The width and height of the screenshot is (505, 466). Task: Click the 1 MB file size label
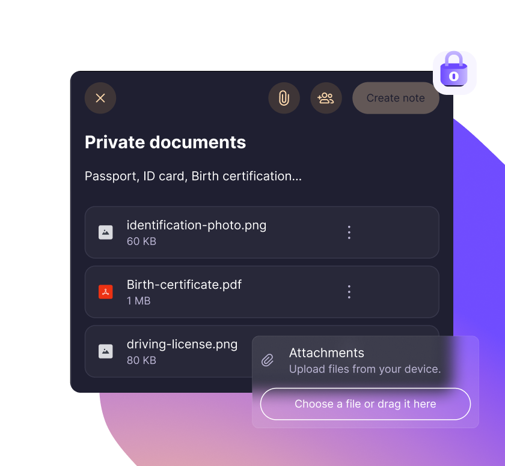(x=138, y=301)
